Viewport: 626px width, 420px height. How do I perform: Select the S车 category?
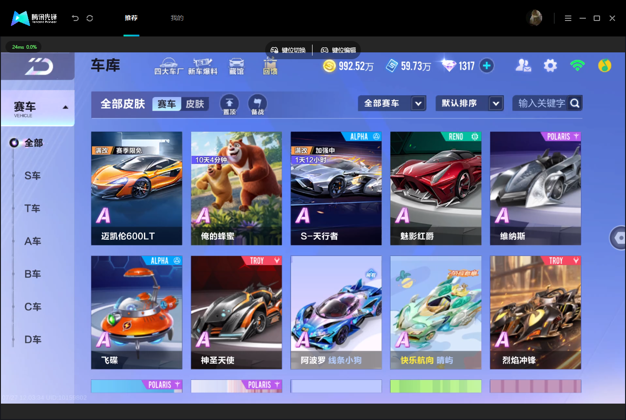33,175
